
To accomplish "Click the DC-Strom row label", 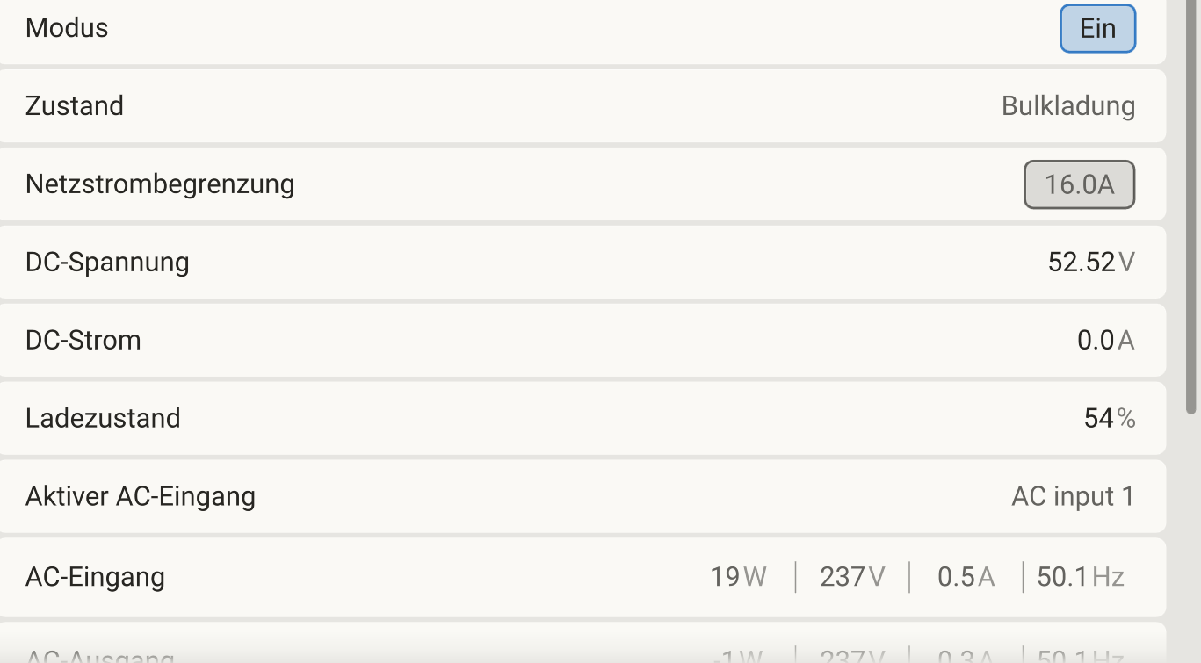I will (x=83, y=341).
